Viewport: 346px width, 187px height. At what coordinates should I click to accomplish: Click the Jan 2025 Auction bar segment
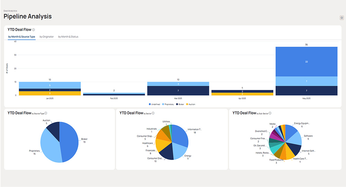pos(50,93)
